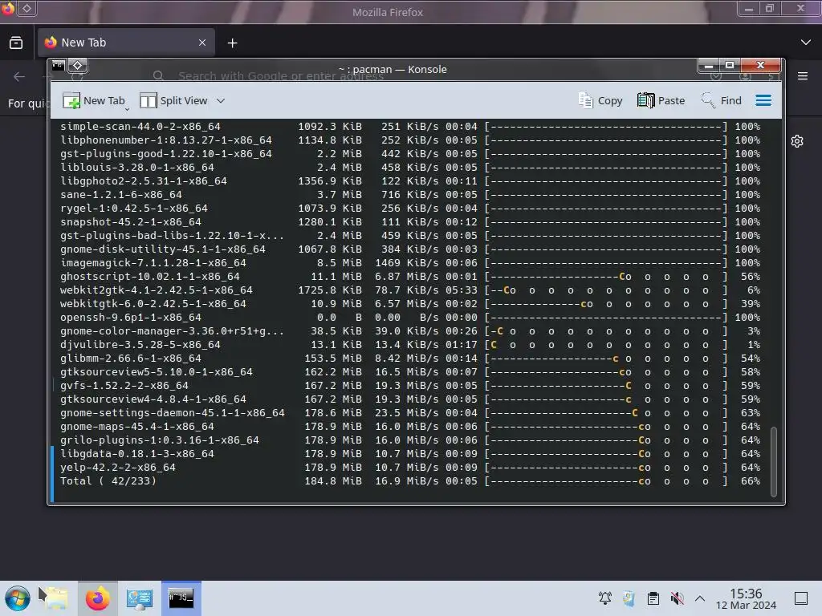822x616 pixels.
Task: Toggle Konsole keep-on-all-desktops pin icon
Action: coord(77,66)
